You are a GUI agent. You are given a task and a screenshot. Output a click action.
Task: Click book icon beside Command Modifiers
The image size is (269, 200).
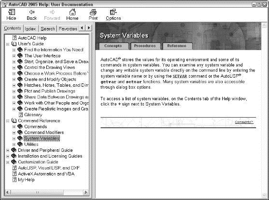click(20, 132)
